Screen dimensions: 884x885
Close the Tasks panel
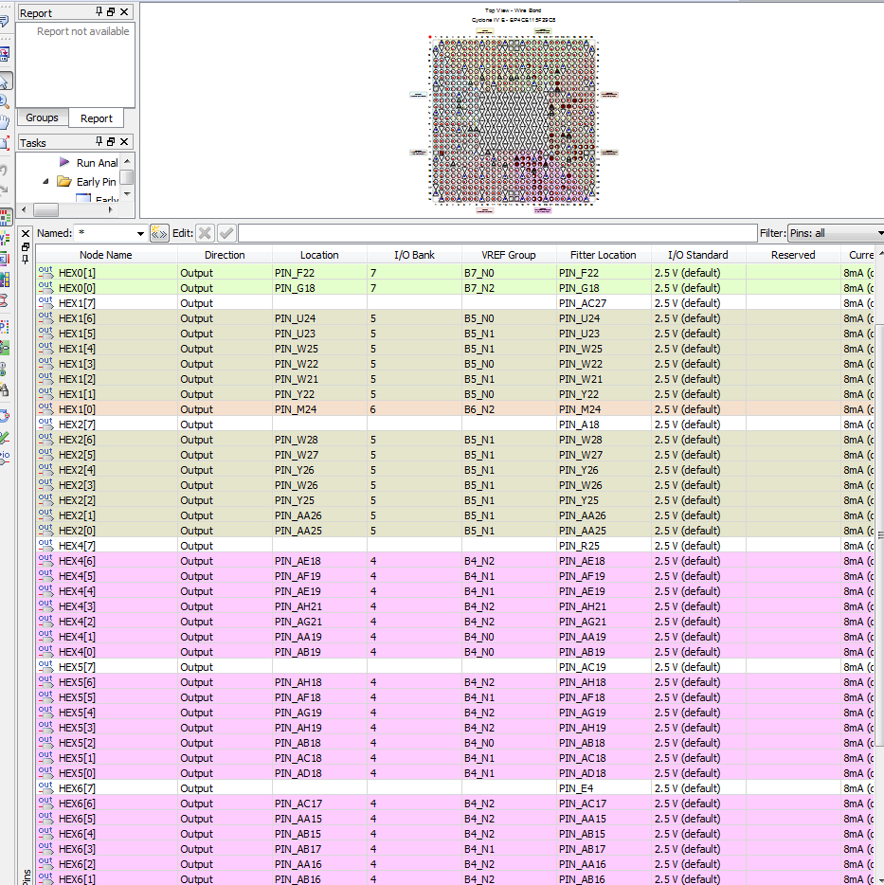[124, 142]
